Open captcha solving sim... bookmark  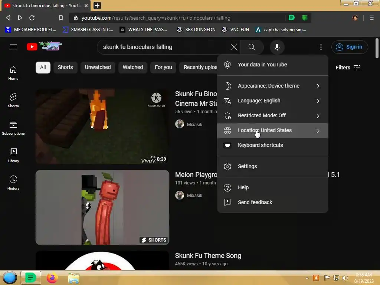click(x=281, y=30)
